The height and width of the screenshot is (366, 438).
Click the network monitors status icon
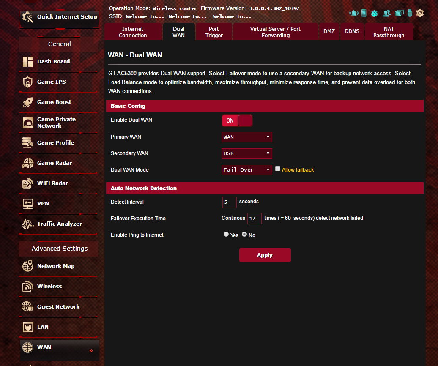[399, 13]
